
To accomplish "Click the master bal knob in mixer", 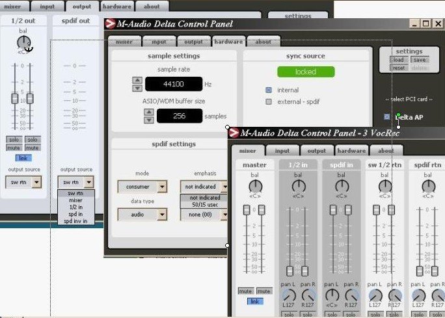I will (x=256, y=187).
